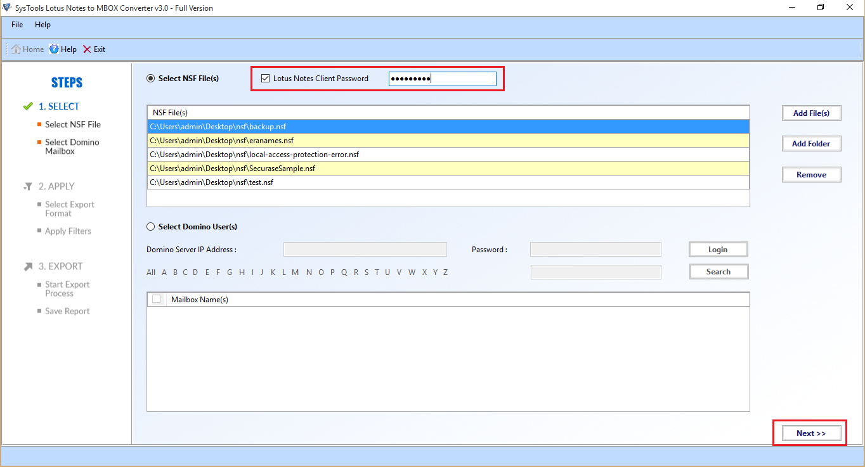Toggle Lotus Notes Client Password checkbox

(x=266, y=79)
